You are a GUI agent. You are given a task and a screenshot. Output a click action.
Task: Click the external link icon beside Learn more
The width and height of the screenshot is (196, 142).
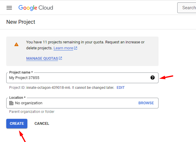point(76,48)
